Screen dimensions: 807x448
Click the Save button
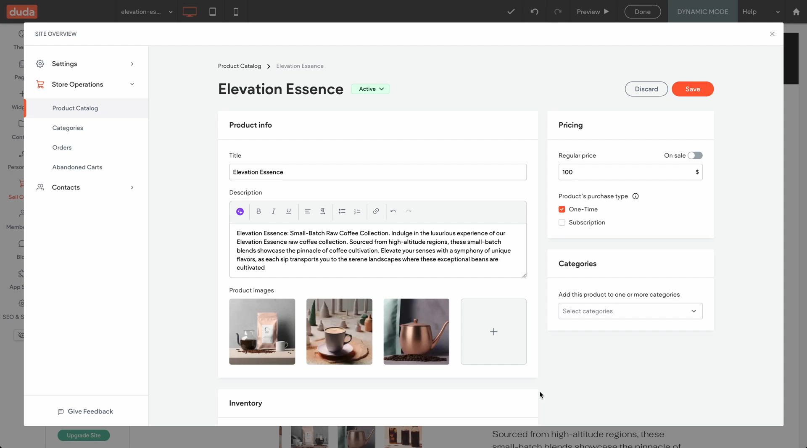[x=692, y=89]
